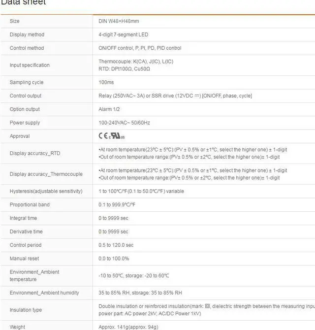Screen dimensions: 315x330
Task: Click the UL approval mark icon
Action: [117, 136]
